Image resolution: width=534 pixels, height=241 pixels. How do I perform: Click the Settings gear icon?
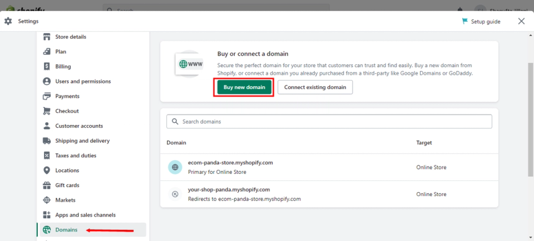8,21
